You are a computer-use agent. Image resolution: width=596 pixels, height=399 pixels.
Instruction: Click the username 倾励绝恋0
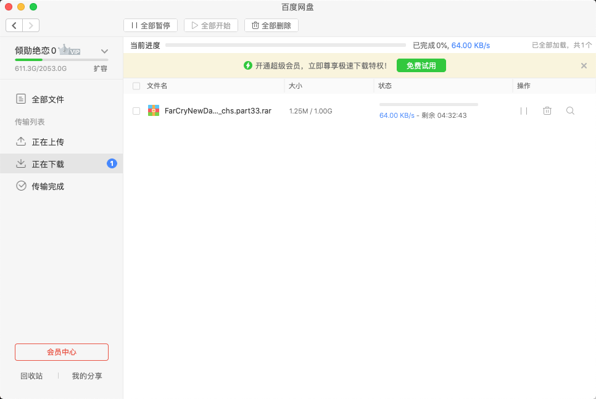point(35,51)
